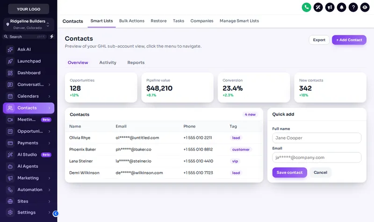374x222 pixels.
Task: Click the Opportunities icon in sidebar
Action: 10,131
